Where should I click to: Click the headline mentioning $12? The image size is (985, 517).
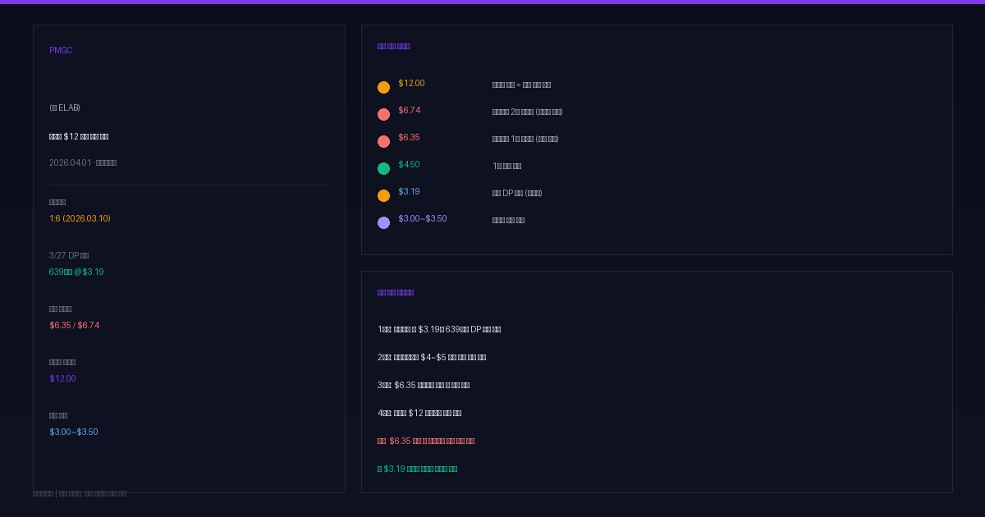[x=79, y=137]
